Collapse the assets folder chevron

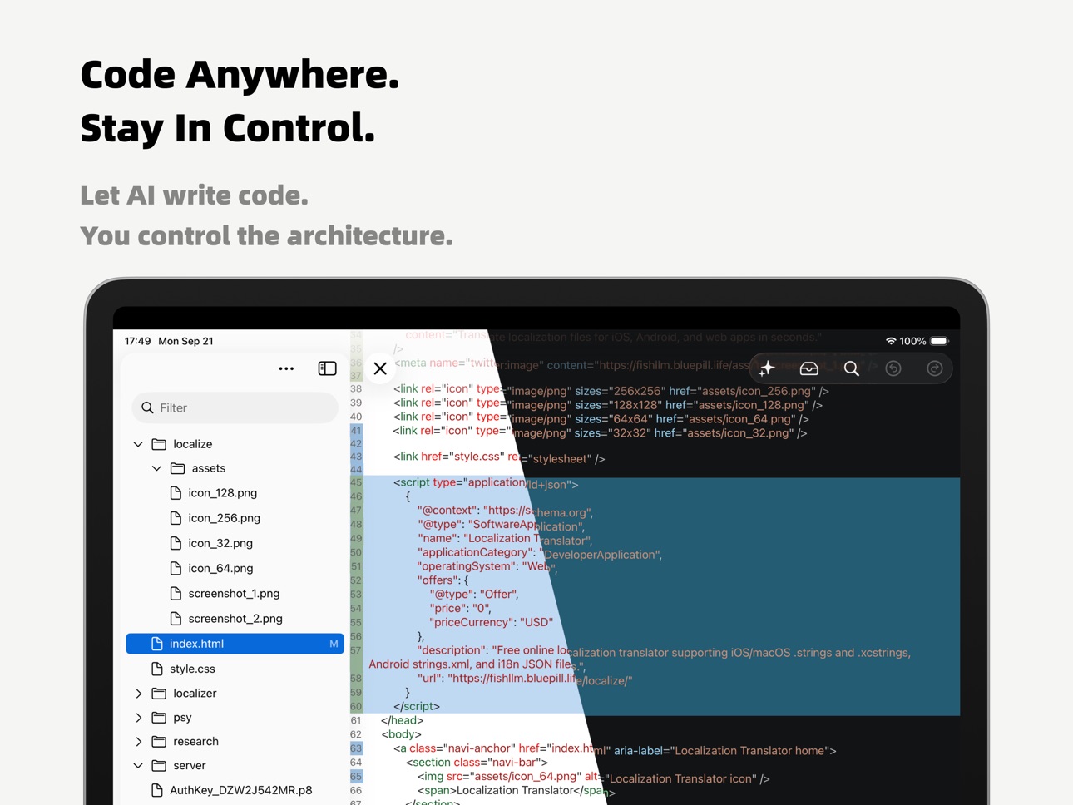[x=156, y=468]
